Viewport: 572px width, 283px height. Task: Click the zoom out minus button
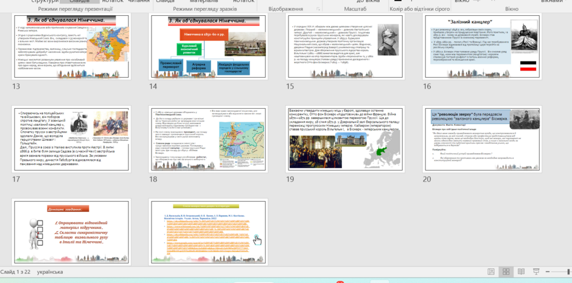click(548, 271)
